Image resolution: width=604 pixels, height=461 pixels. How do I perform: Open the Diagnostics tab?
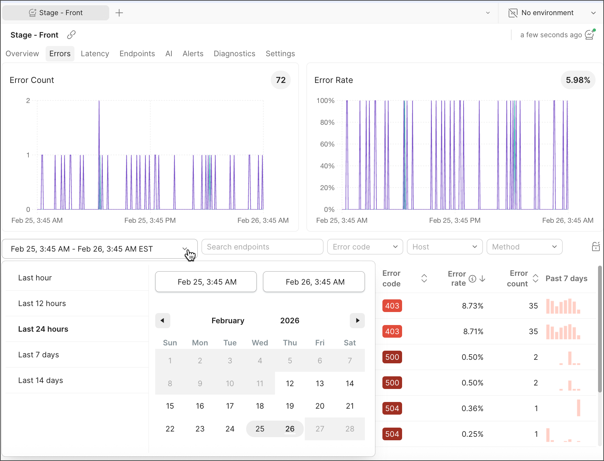tap(234, 54)
